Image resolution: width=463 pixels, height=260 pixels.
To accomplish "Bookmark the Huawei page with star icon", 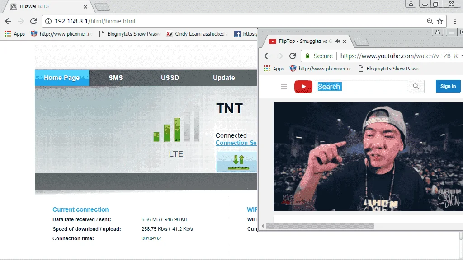I will point(440,21).
